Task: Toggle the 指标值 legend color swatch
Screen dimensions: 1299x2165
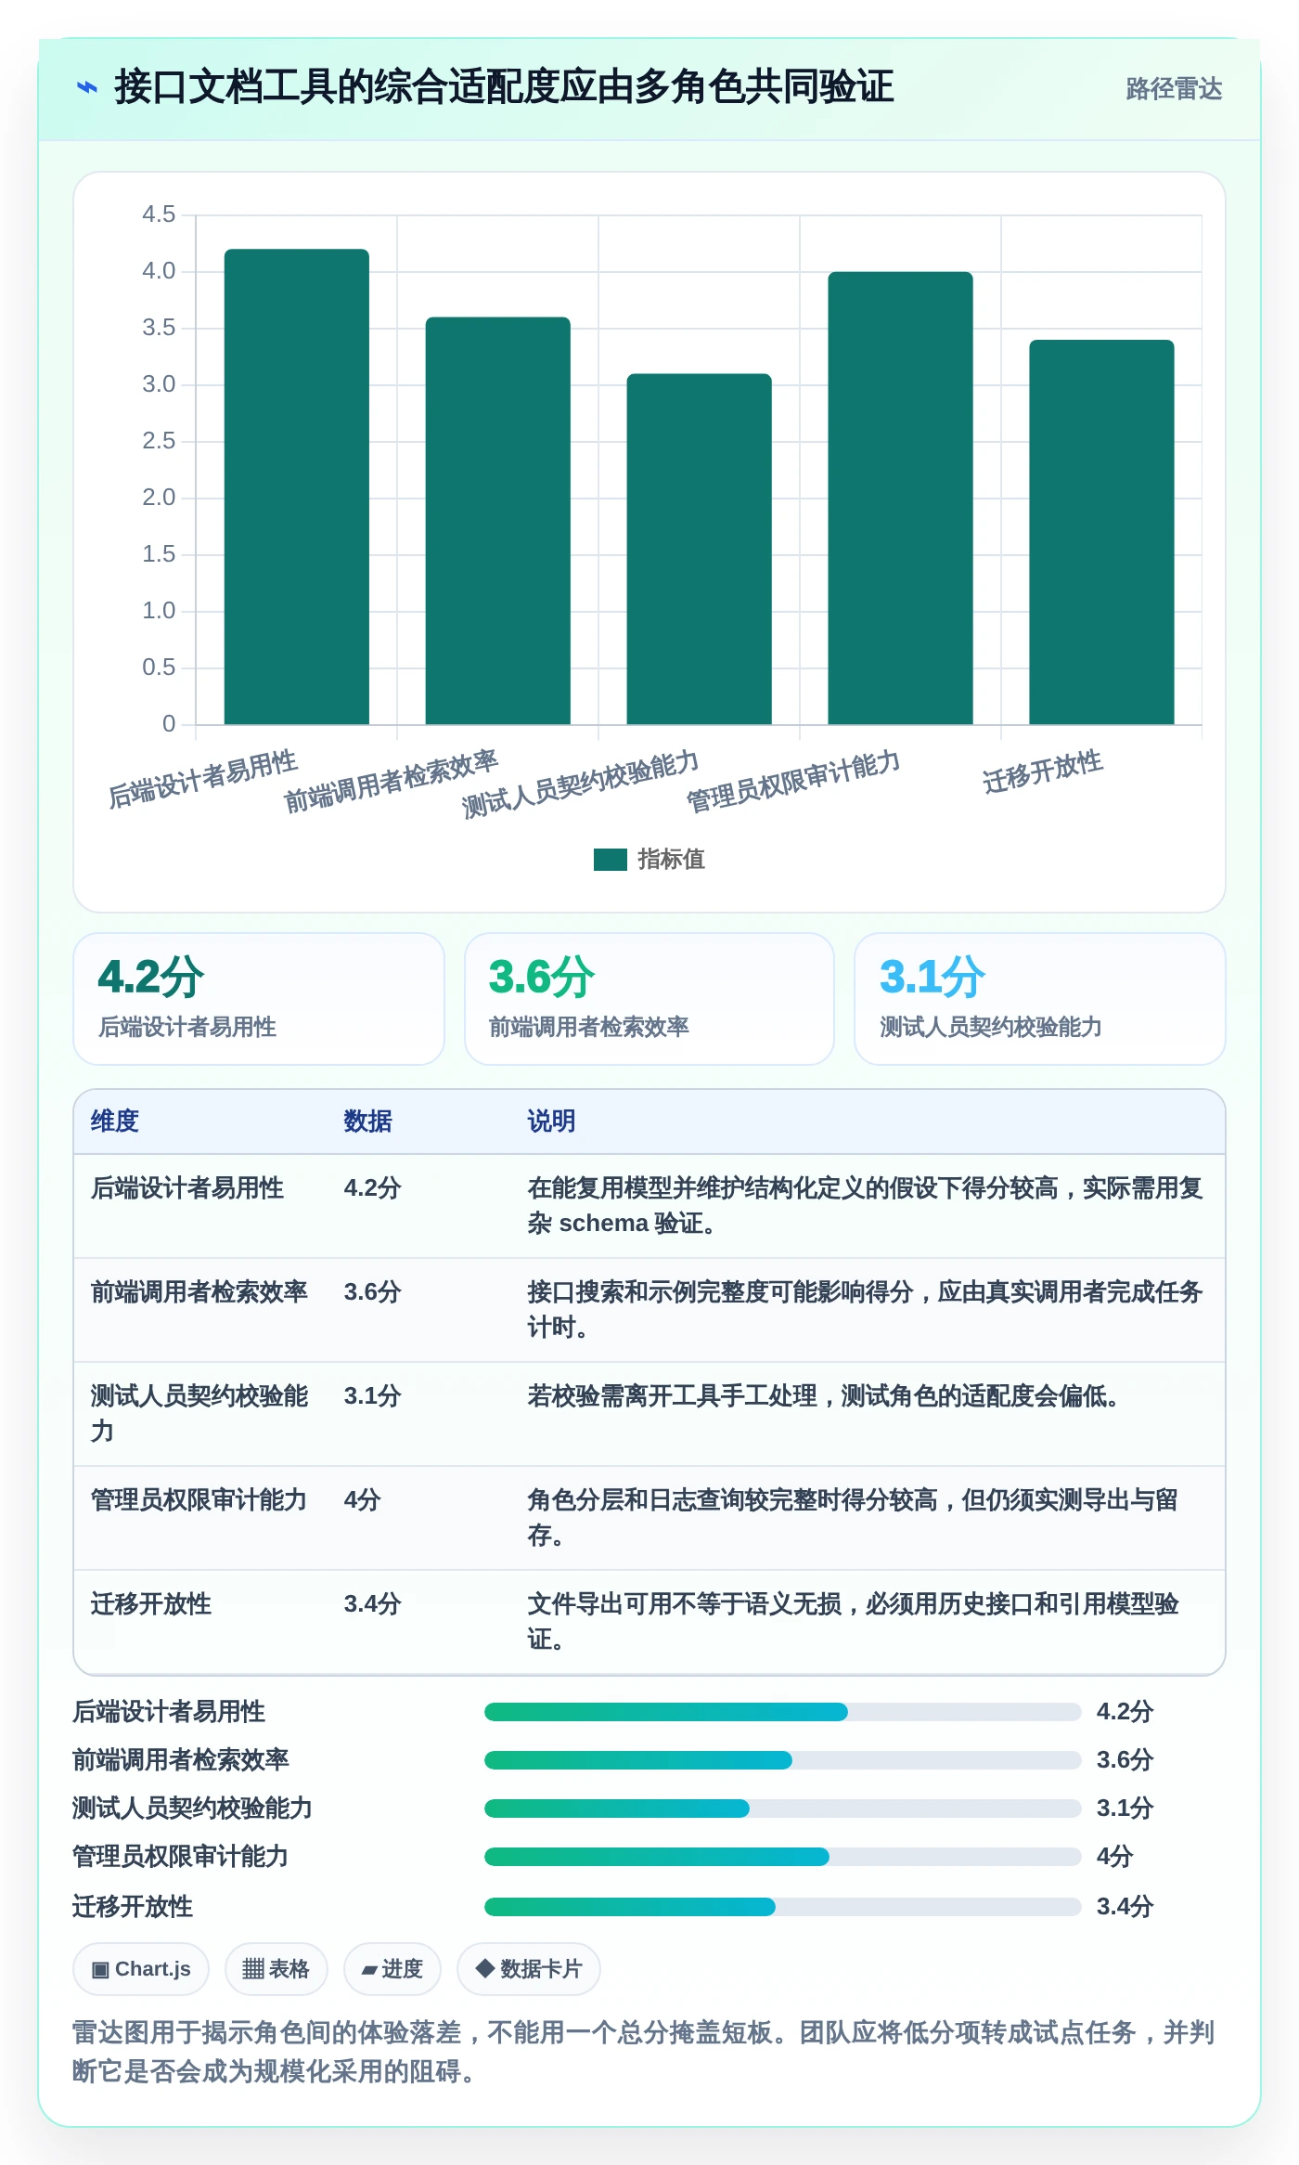Action: click(610, 860)
